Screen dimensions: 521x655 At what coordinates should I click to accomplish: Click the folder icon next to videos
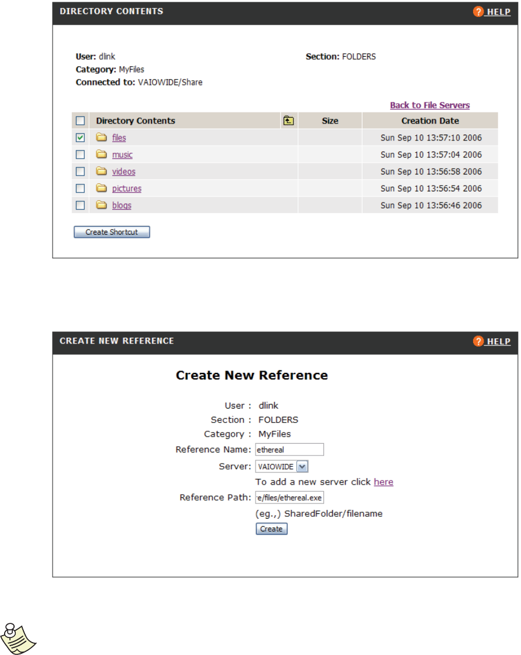pyautogui.click(x=102, y=172)
